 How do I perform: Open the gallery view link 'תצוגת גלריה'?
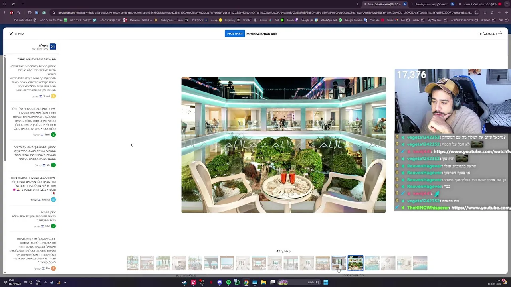click(x=490, y=34)
